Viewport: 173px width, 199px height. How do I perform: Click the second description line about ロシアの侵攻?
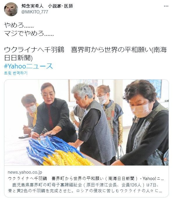pos(85,191)
